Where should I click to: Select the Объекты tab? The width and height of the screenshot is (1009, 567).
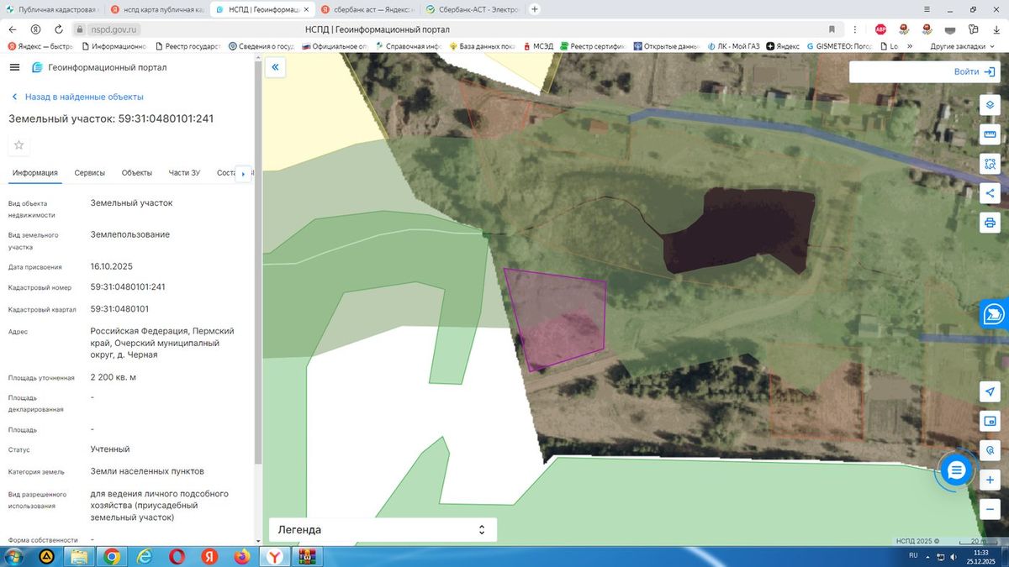click(137, 173)
